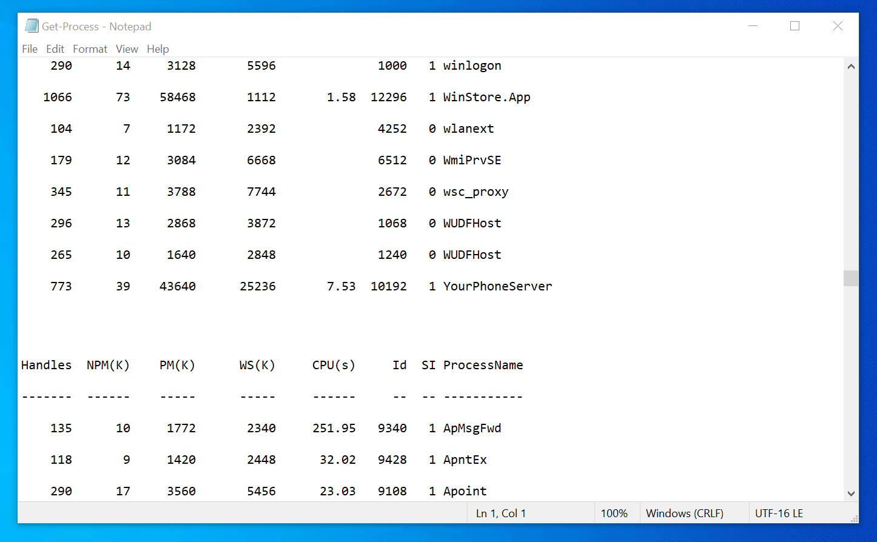
Task: Open the Help menu
Action: [158, 49]
